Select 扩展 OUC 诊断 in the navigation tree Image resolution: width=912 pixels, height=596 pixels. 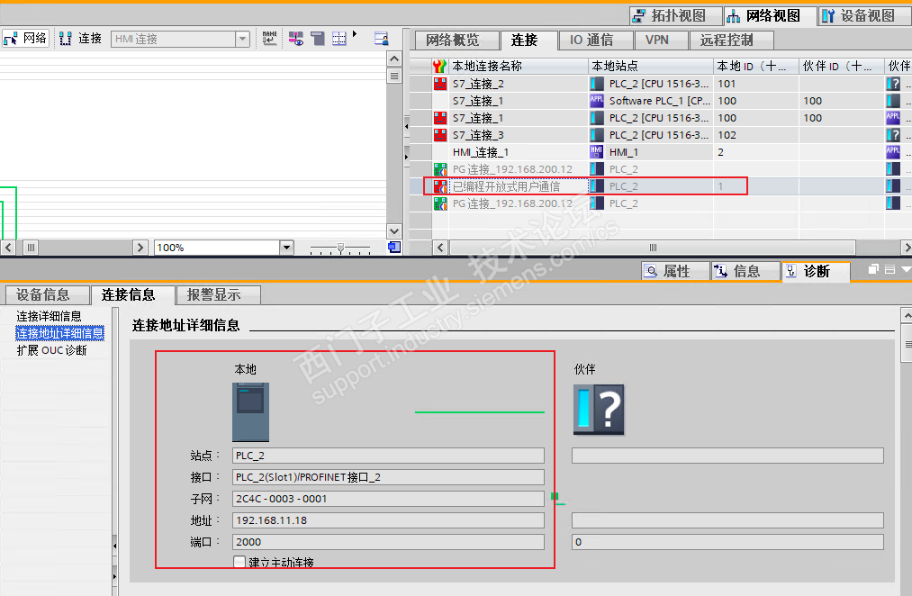click(x=51, y=350)
